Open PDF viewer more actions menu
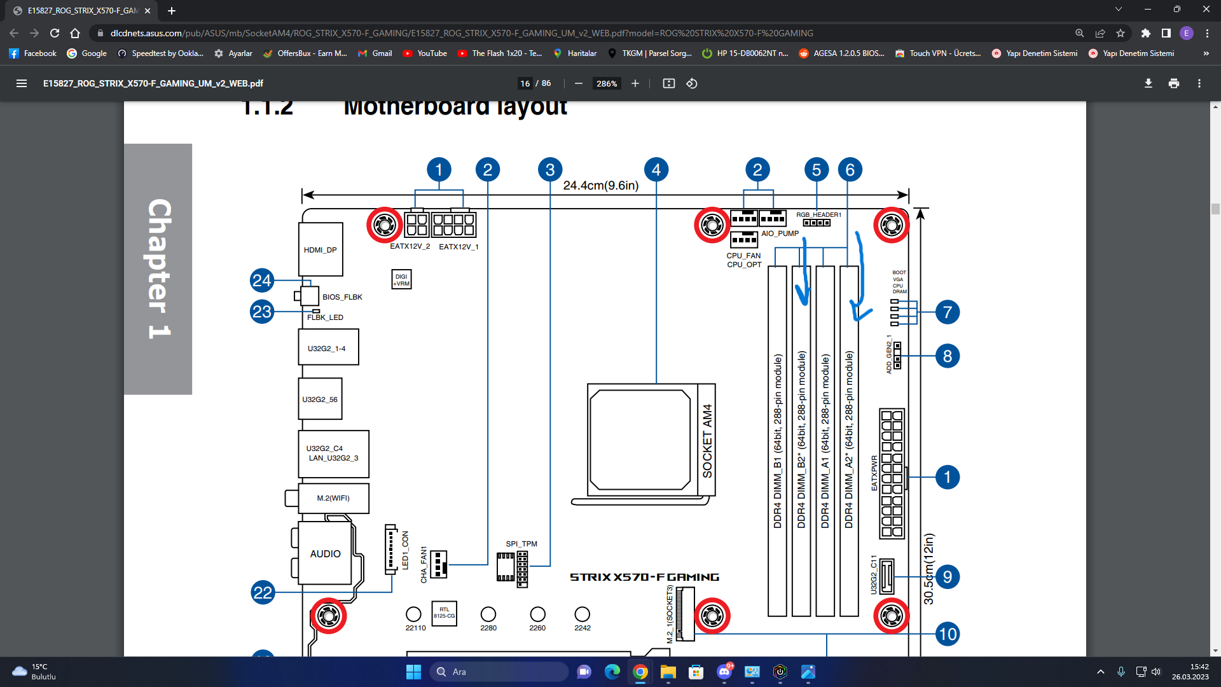1221x687 pixels. 1199,83
